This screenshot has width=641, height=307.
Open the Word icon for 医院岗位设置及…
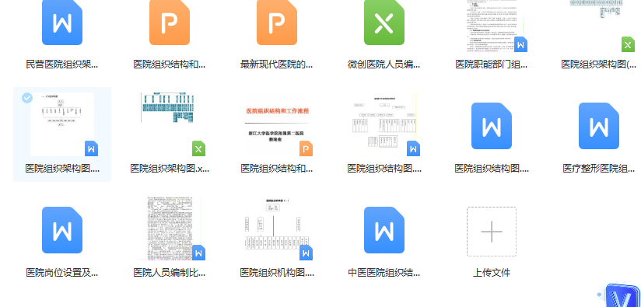(x=62, y=230)
